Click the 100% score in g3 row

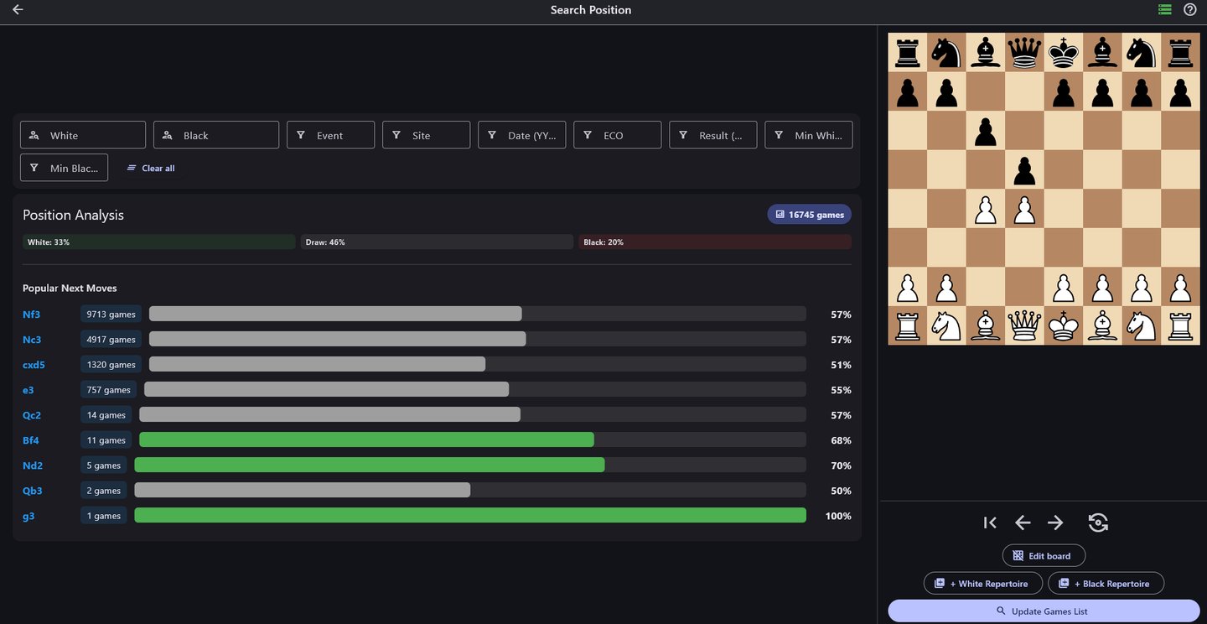pos(838,516)
